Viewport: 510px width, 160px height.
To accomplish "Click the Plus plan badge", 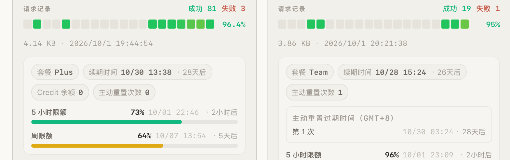I will pyautogui.click(x=55, y=72).
